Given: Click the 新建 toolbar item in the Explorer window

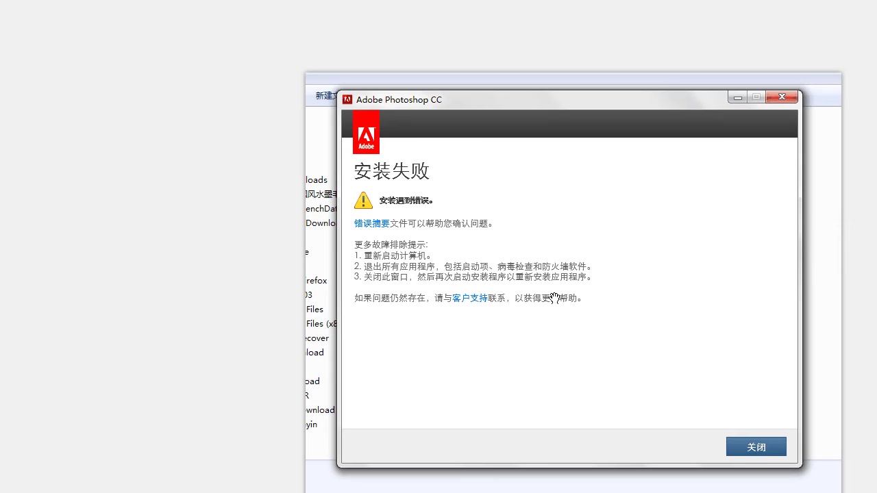Looking at the screenshot, I should (325, 96).
